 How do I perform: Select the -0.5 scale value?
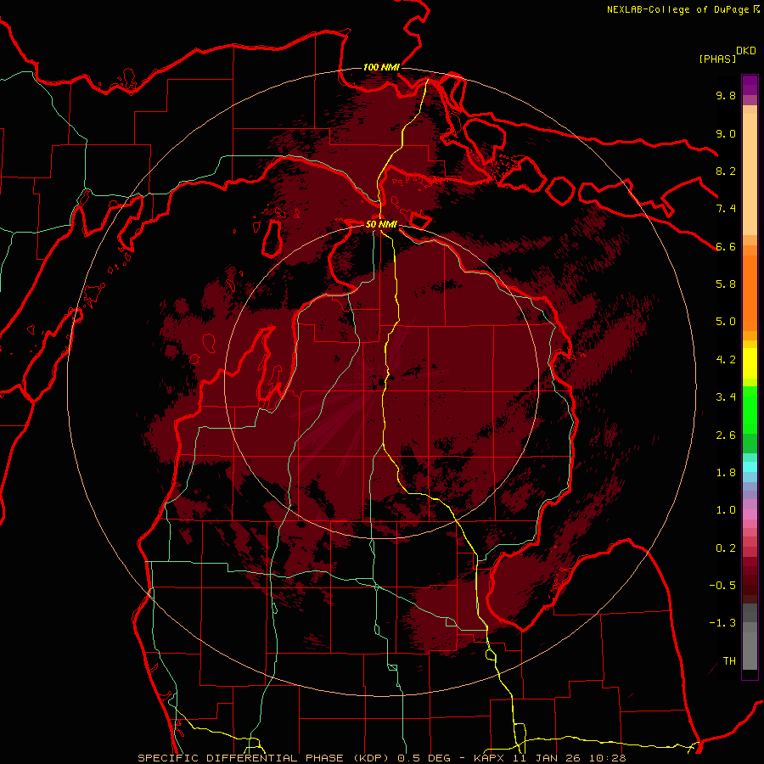(722, 586)
